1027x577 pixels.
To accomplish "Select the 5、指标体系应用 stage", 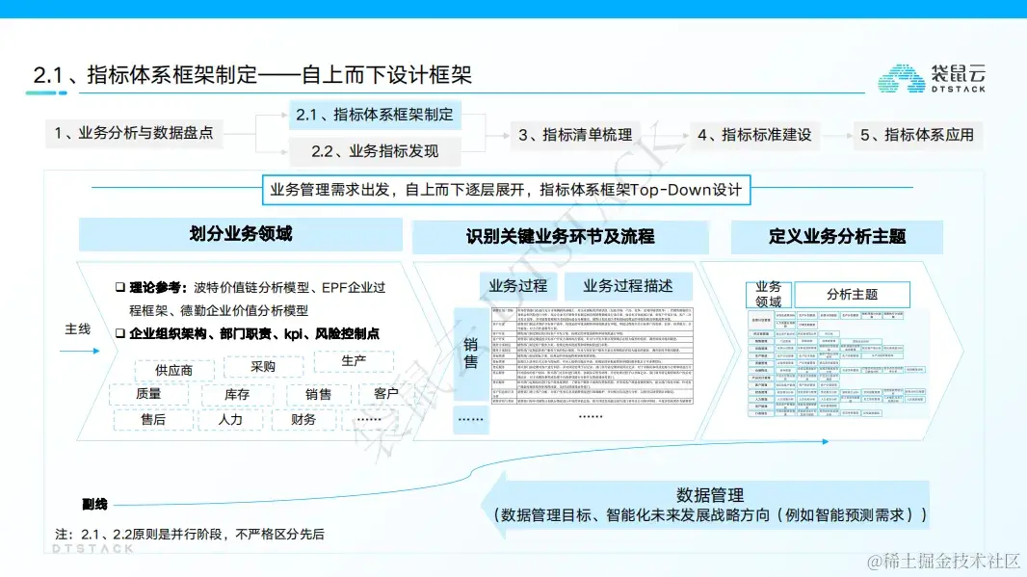I will pyautogui.click(x=917, y=137).
